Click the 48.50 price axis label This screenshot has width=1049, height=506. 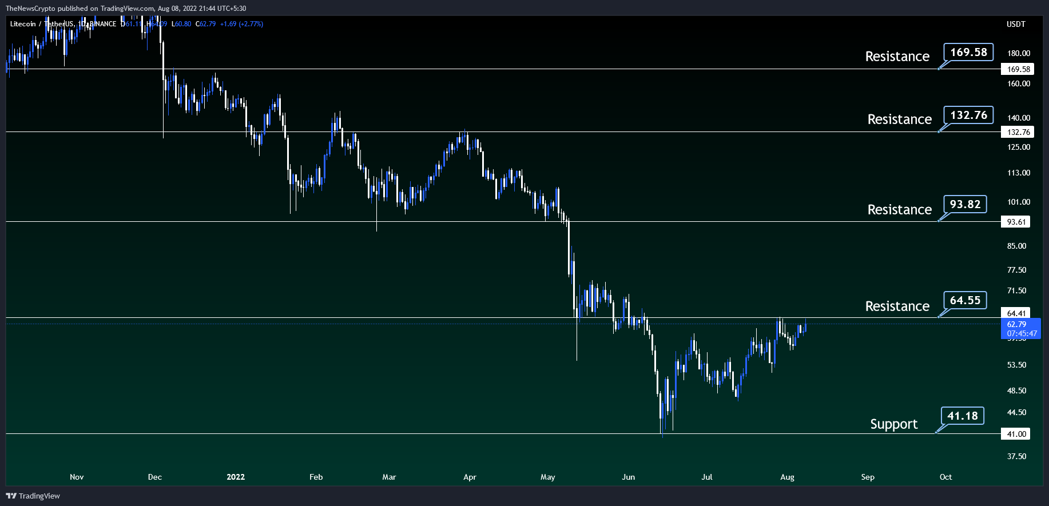click(1016, 391)
